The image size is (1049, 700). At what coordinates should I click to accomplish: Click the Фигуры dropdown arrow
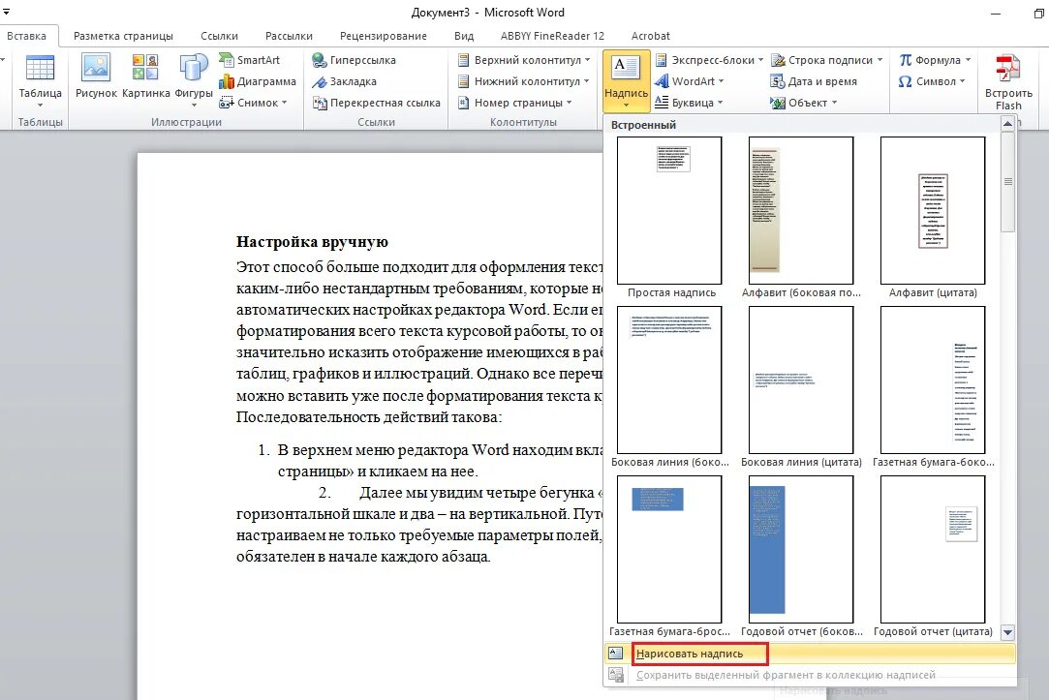pyautogui.click(x=194, y=105)
